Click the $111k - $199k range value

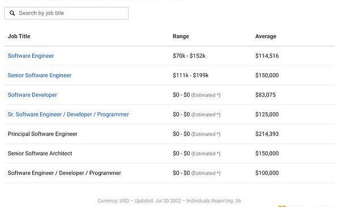[190, 75]
